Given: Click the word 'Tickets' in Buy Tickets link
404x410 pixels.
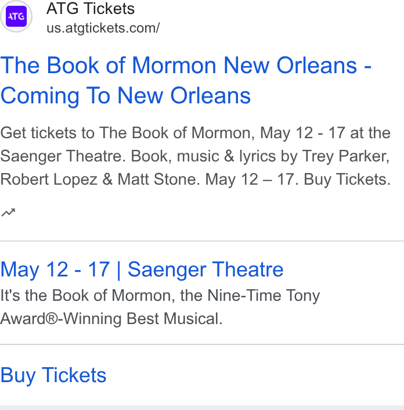Looking at the screenshot, I should (x=74, y=375).
